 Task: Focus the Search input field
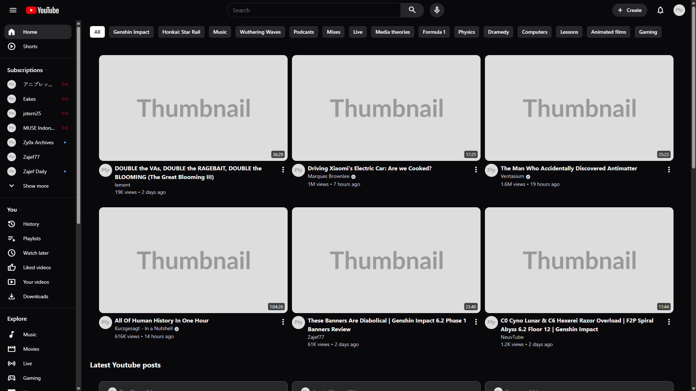(314, 10)
